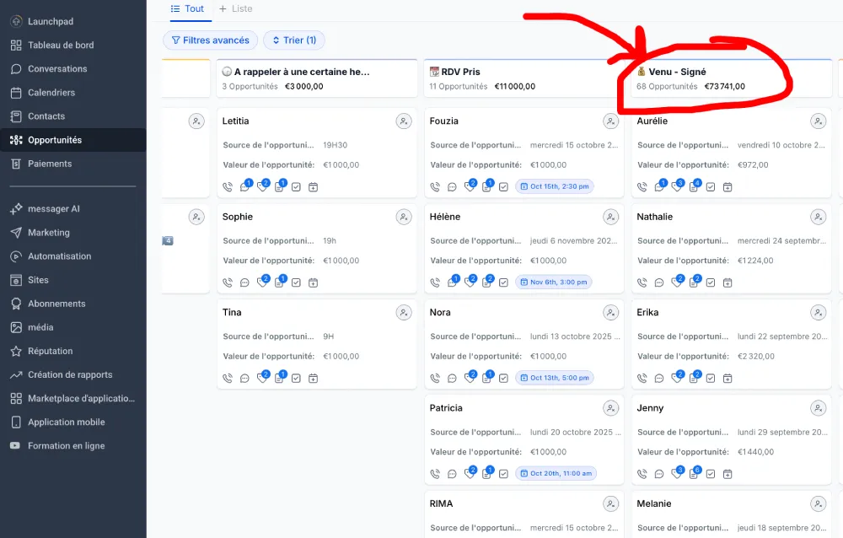Click the task checkbox icon on Erika's card
Image resolution: width=843 pixels, height=538 pixels.
coord(710,379)
